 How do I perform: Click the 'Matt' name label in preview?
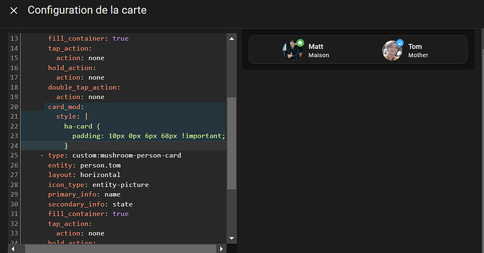click(x=316, y=46)
